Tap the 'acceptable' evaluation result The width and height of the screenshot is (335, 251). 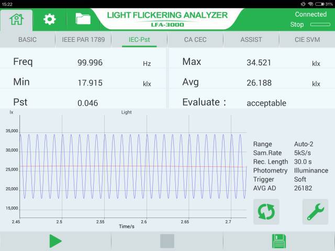266,104
